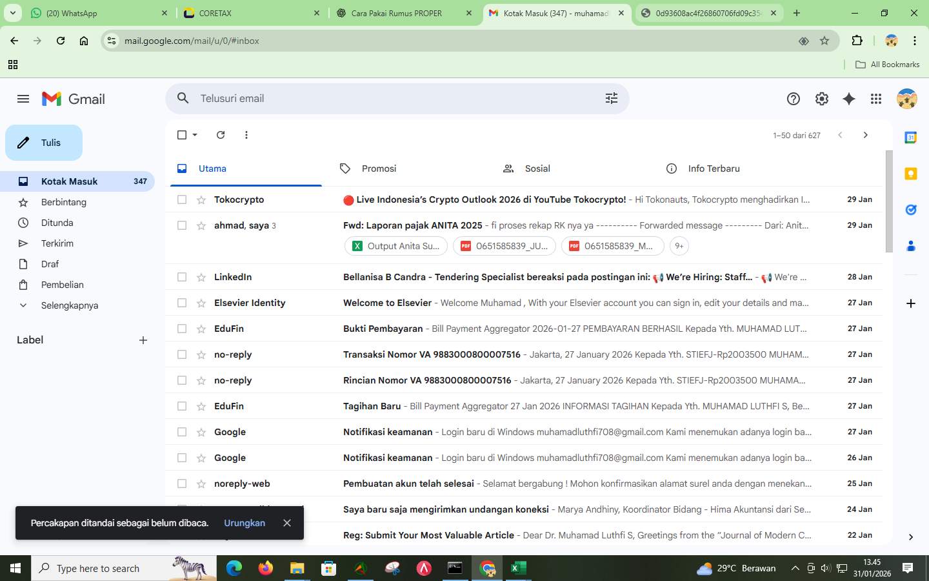This screenshot has width=929, height=581.
Task: Click the Gmail main menu hamburger icon
Action: pyautogui.click(x=23, y=98)
